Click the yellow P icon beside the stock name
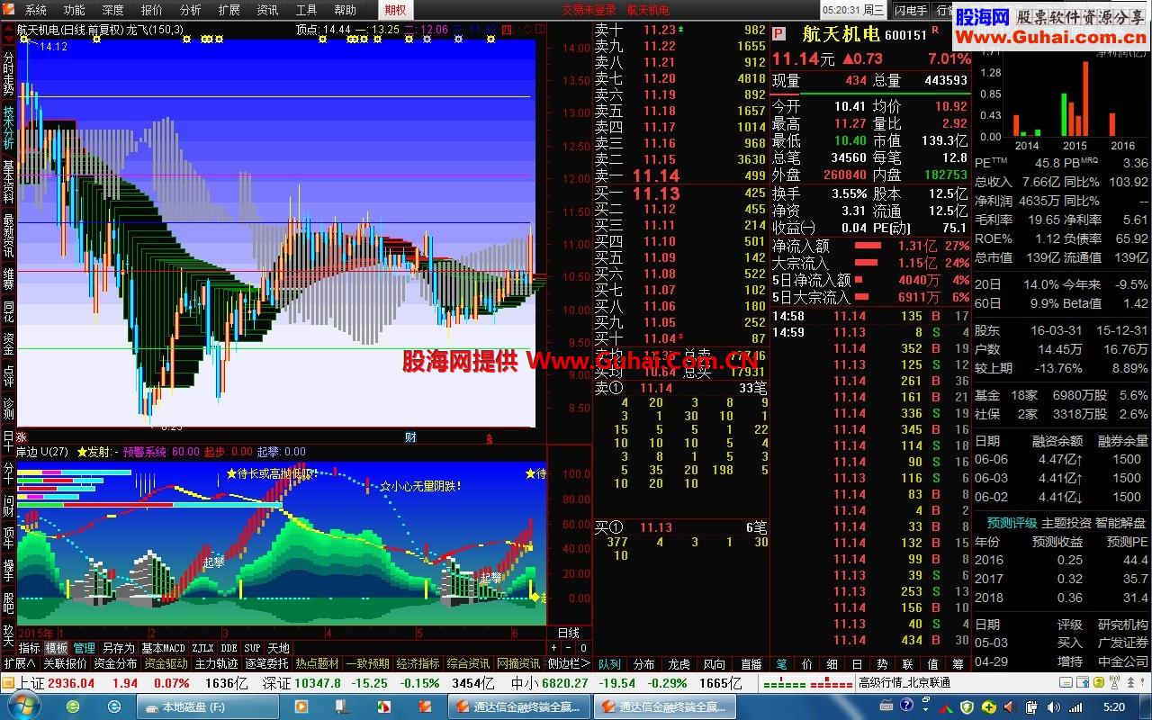The width and height of the screenshot is (1152, 720). (780, 34)
